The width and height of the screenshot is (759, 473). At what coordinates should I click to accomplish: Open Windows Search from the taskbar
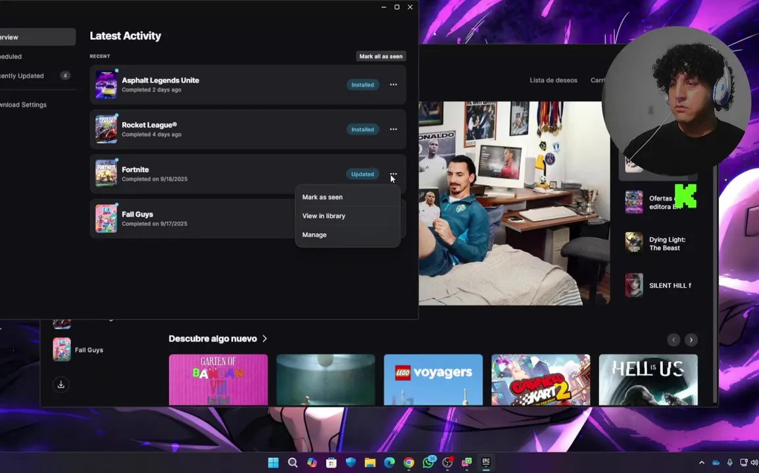(x=293, y=462)
